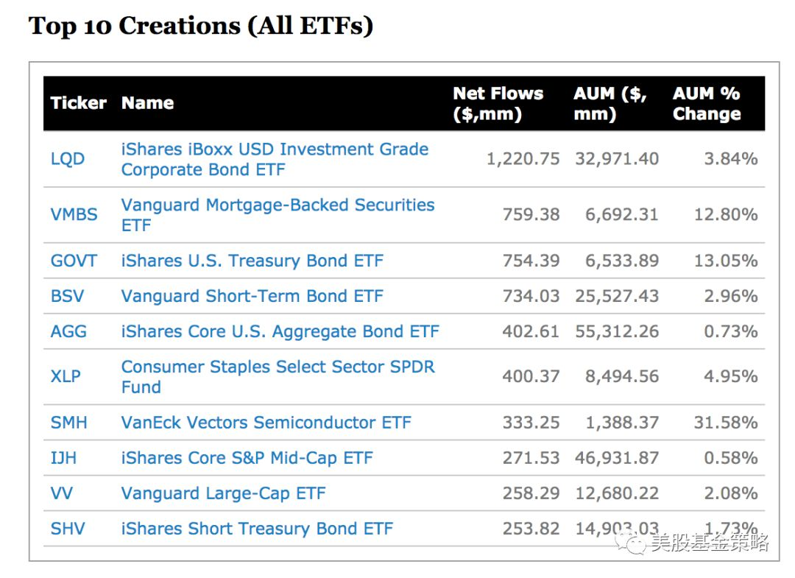The width and height of the screenshot is (795, 578).
Task: Open the GOVT ticker link
Action: (74, 261)
